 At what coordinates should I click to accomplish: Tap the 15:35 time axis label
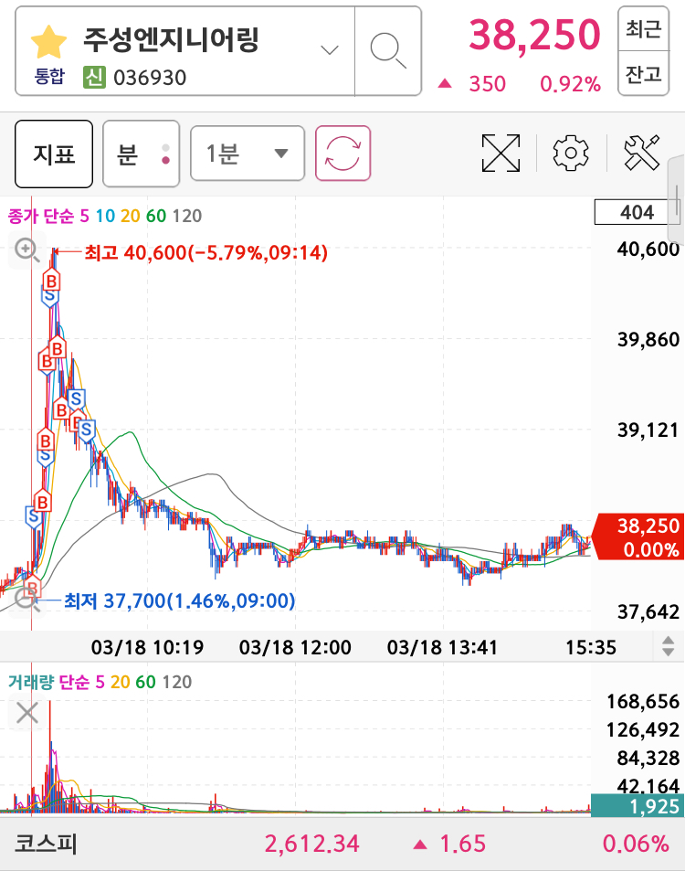point(591,647)
